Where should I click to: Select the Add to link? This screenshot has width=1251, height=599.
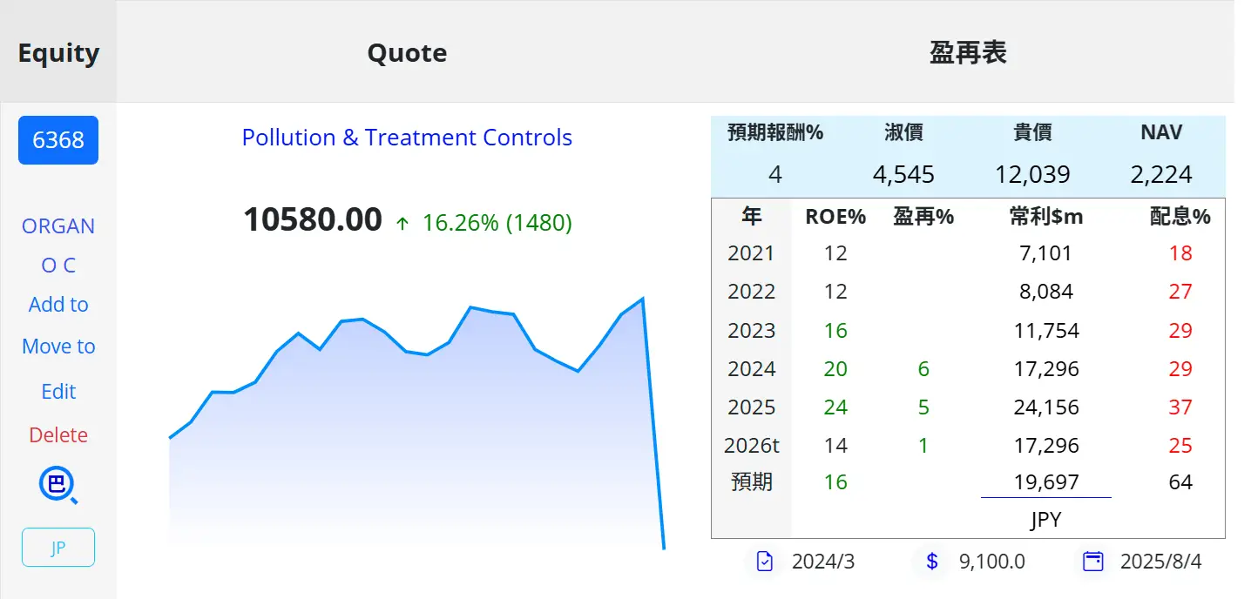click(58, 305)
